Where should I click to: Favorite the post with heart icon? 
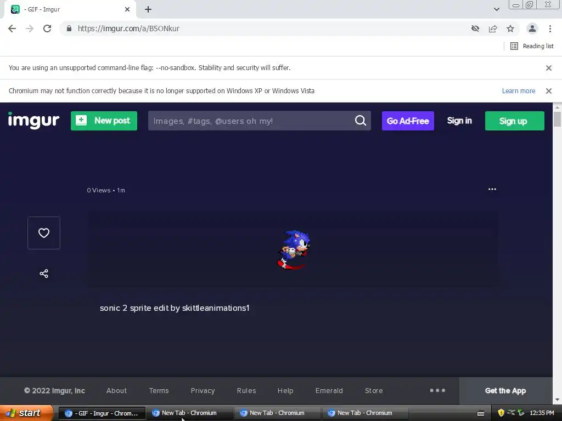44,233
